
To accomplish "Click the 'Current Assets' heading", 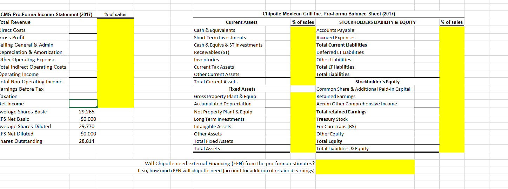I will coord(242,22).
